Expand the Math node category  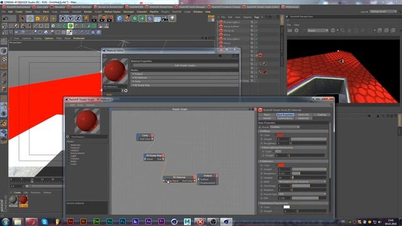[73, 161]
